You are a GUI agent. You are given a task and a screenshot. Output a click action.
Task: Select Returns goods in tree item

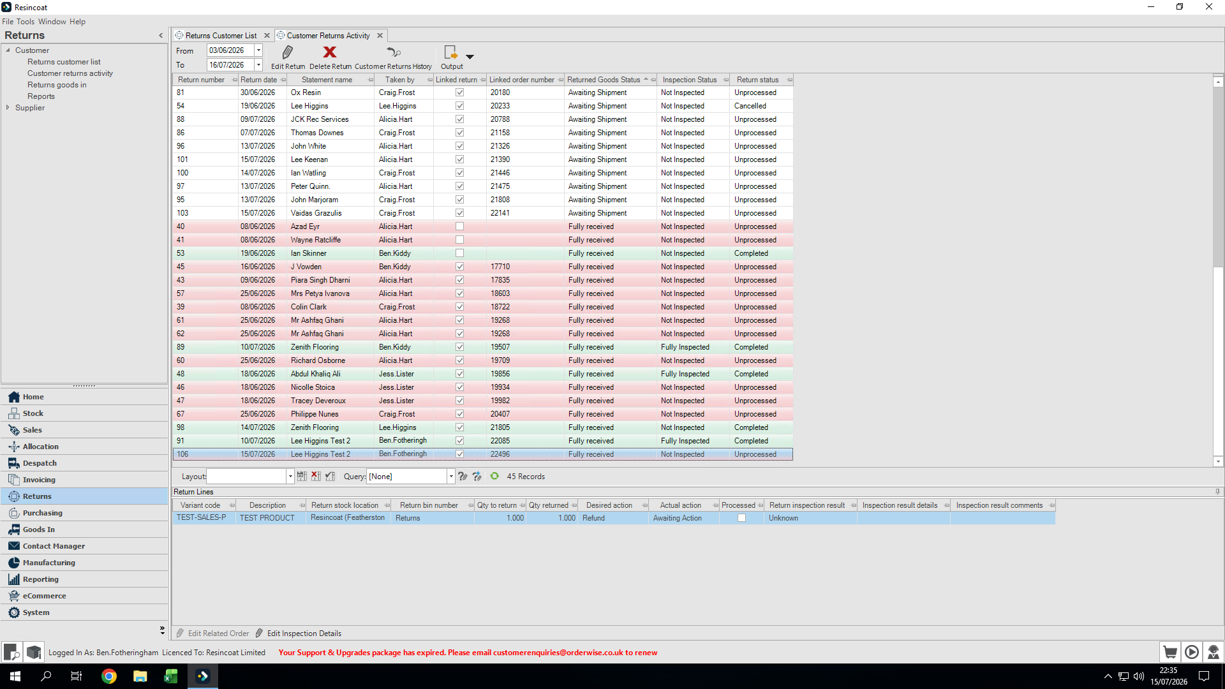click(x=57, y=85)
